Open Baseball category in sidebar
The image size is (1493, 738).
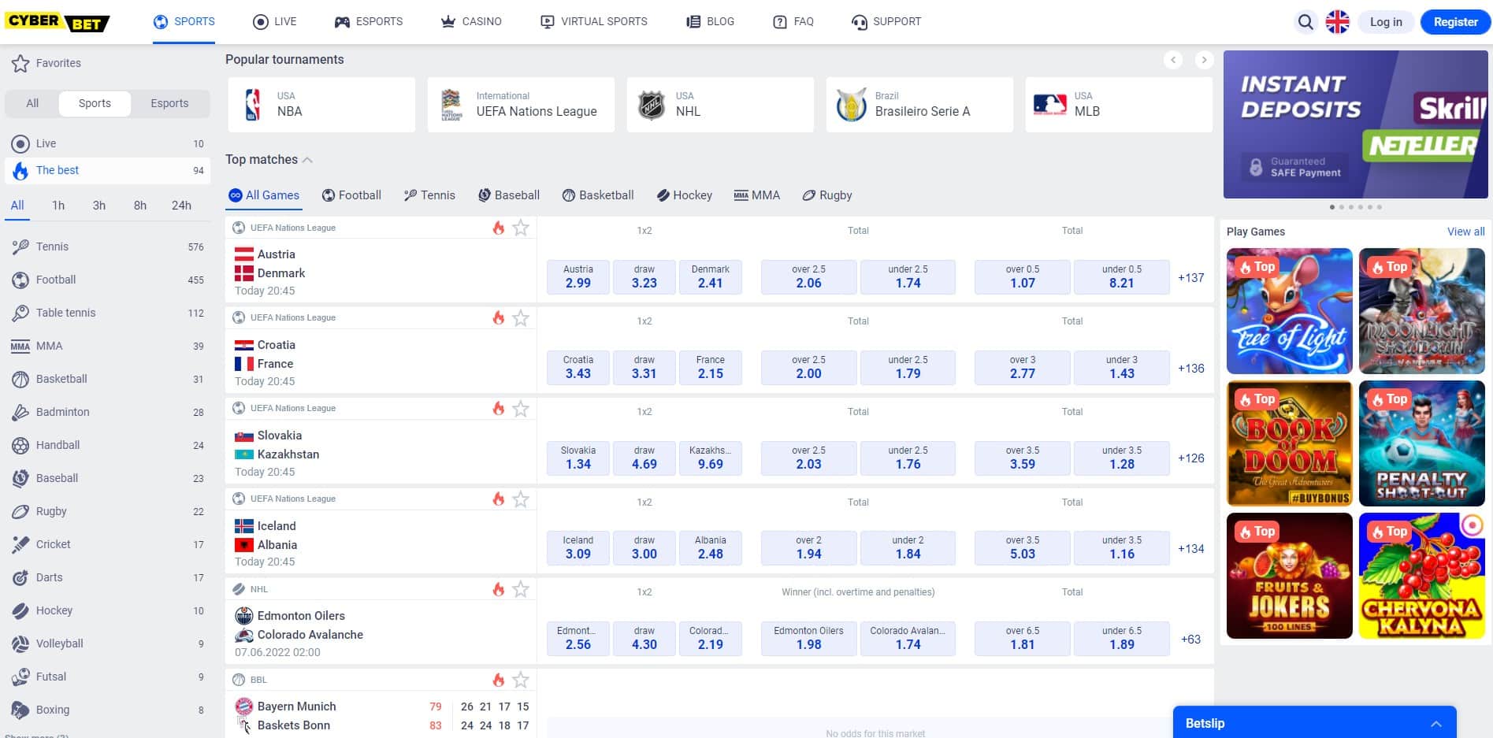click(x=108, y=478)
